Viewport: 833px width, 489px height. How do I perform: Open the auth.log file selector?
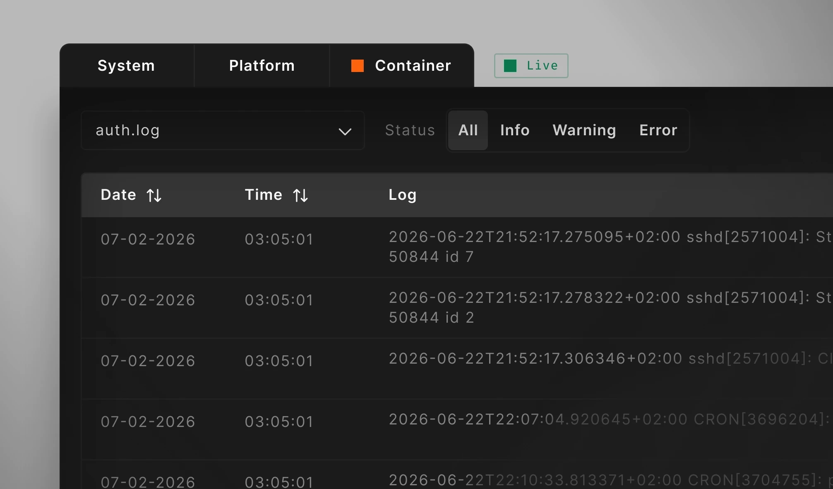(223, 130)
